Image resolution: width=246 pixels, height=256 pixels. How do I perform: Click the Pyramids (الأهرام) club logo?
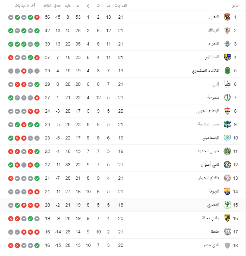[x=227, y=44]
